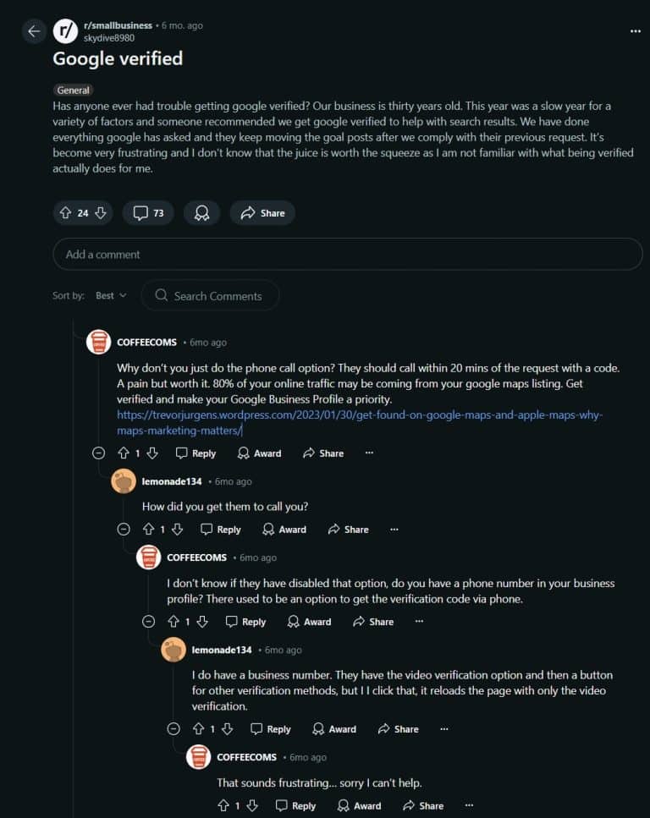
Task: Click the General post flair tag
Action: 74,90
